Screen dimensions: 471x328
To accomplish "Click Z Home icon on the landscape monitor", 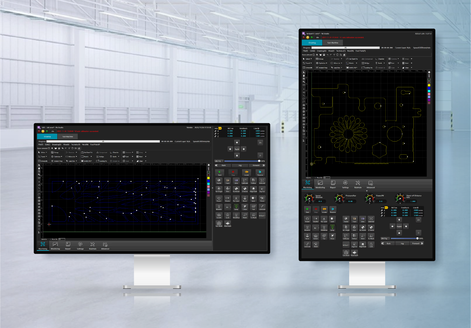I will tap(245, 189).
